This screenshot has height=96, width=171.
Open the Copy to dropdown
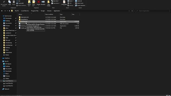point(34,3)
